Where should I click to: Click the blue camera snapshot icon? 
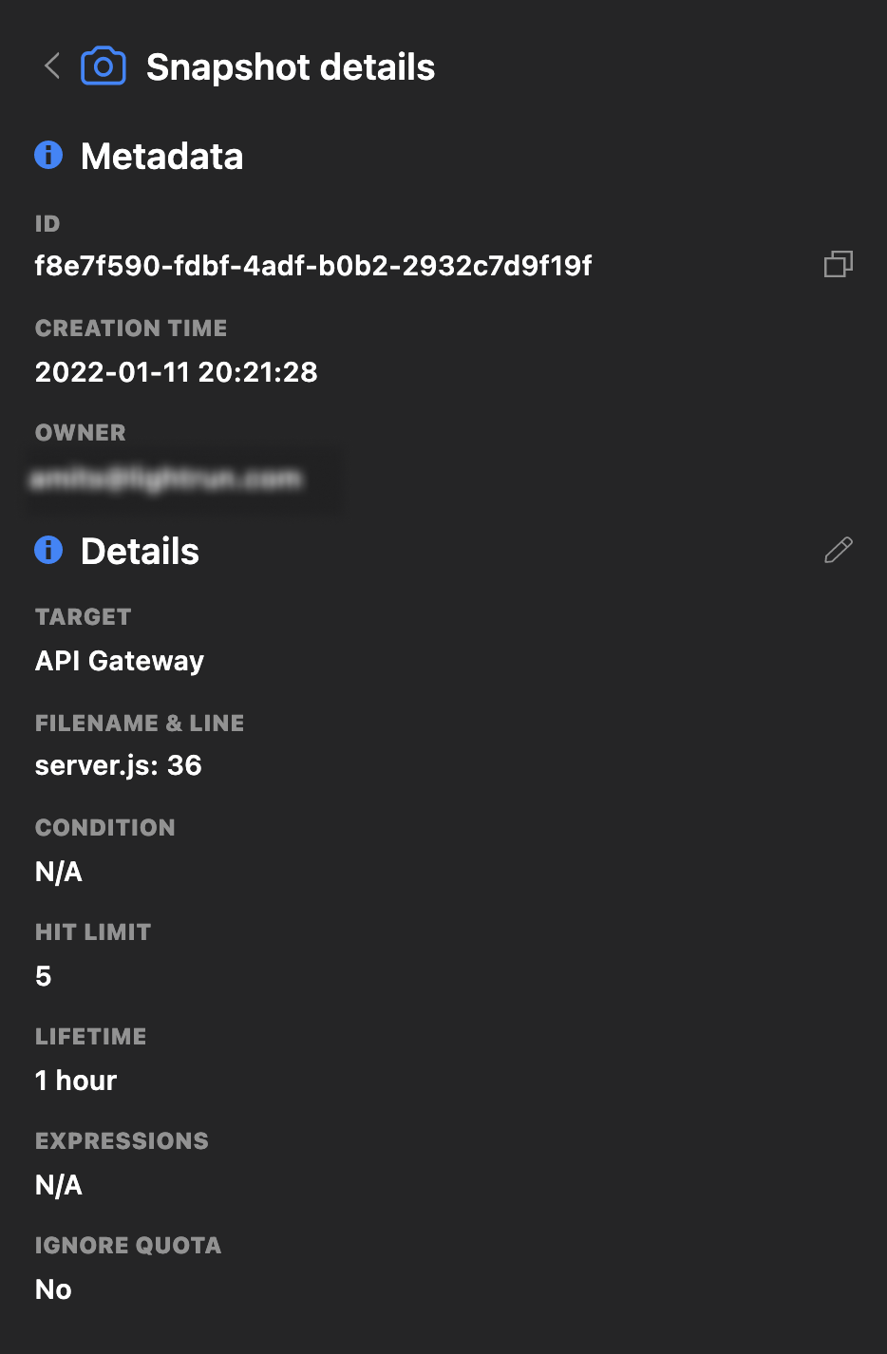(104, 66)
